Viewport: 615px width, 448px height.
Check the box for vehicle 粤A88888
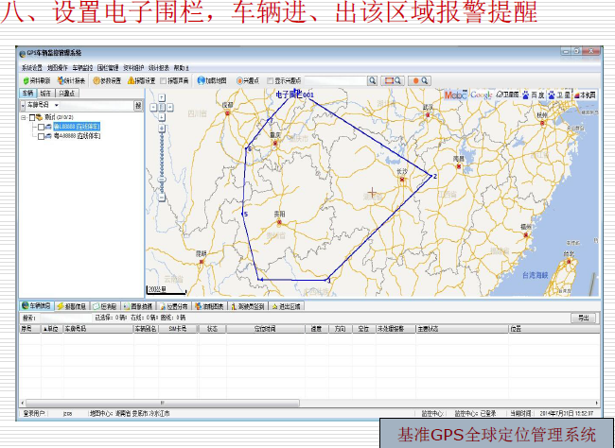click(x=41, y=136)
